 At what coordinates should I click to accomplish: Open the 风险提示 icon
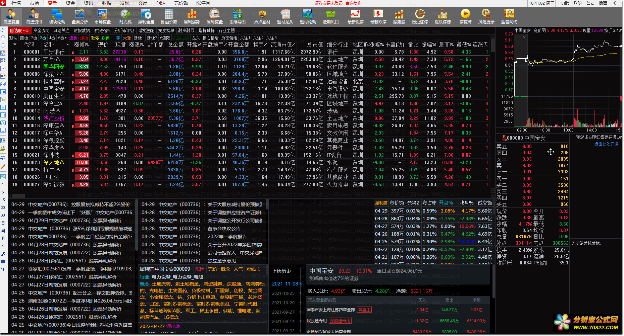click(x=486, y=16)
